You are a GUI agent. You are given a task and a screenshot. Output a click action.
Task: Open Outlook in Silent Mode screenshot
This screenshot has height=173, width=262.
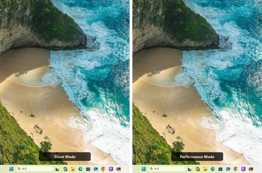[96, 169]
